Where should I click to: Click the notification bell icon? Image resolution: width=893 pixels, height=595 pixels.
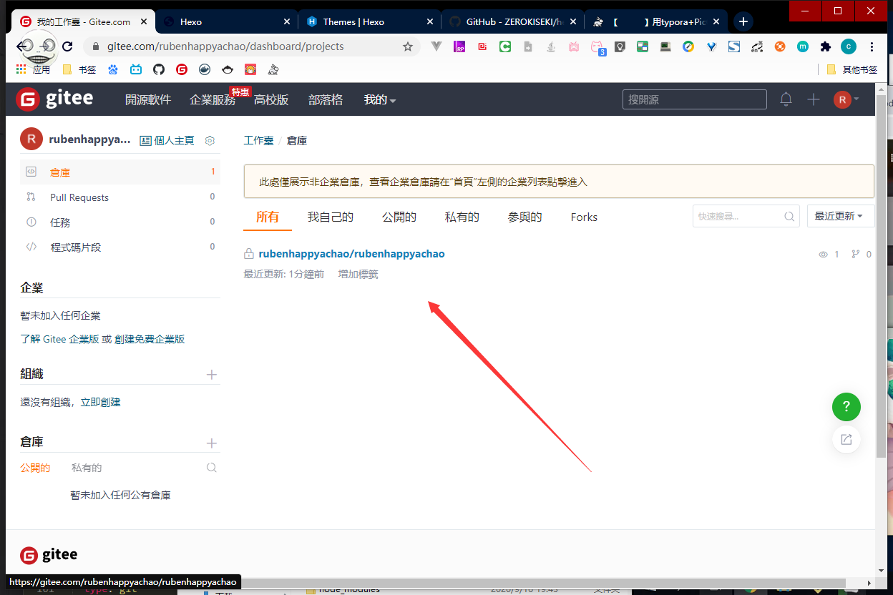[x=786, y=99]
